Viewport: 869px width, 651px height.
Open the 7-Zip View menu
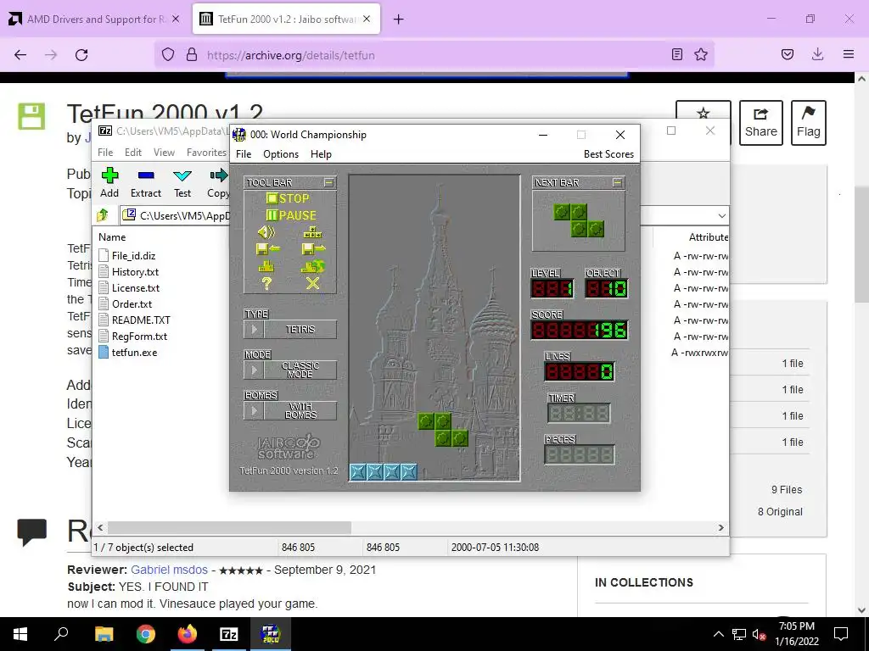164,153
